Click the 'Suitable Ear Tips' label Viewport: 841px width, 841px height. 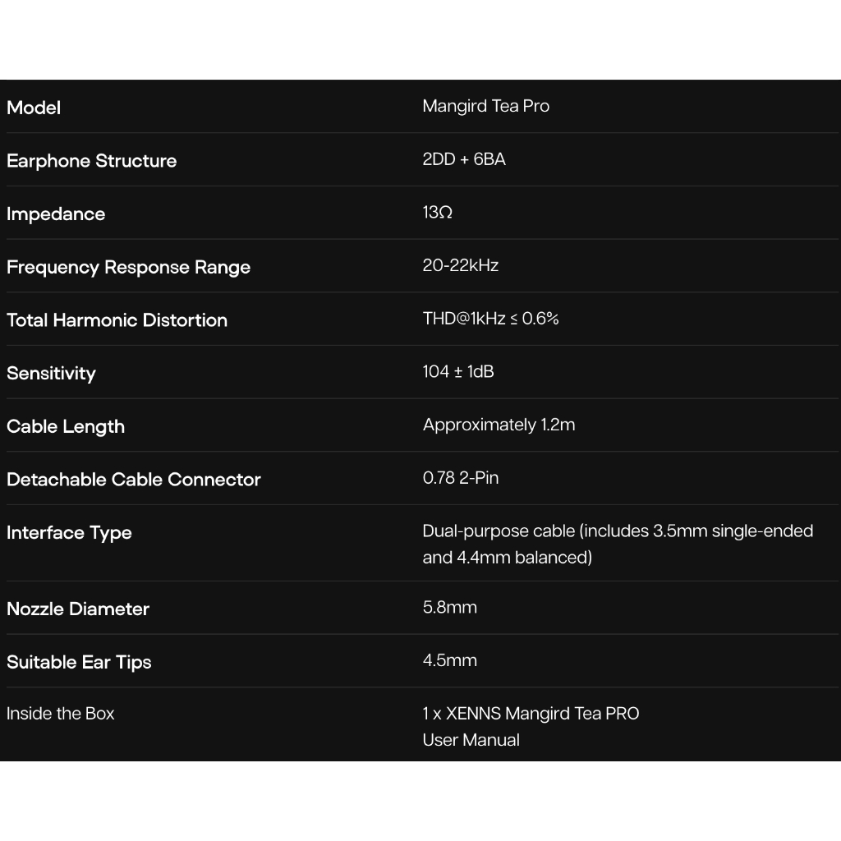pos(79,663)
